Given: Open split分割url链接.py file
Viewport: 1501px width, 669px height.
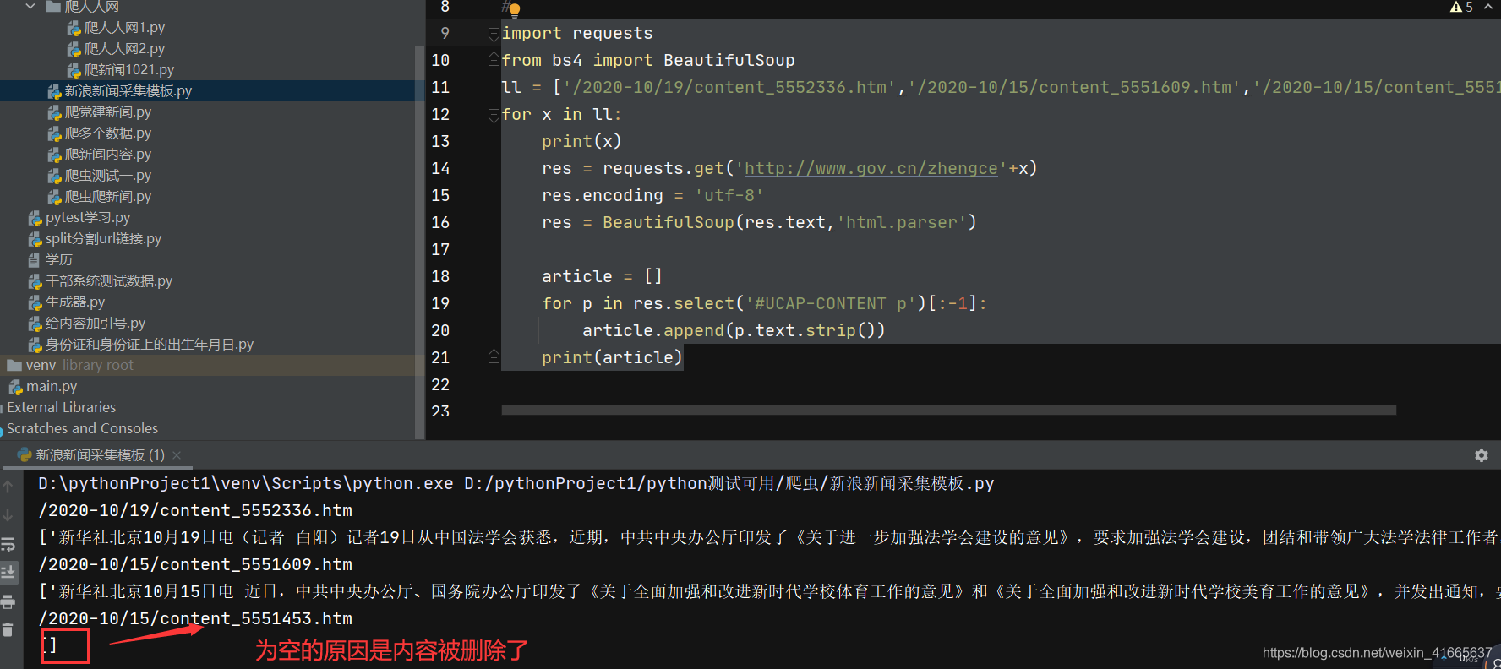Looking at the screenshot, I should pyautogui.click(x=103, y=239).
